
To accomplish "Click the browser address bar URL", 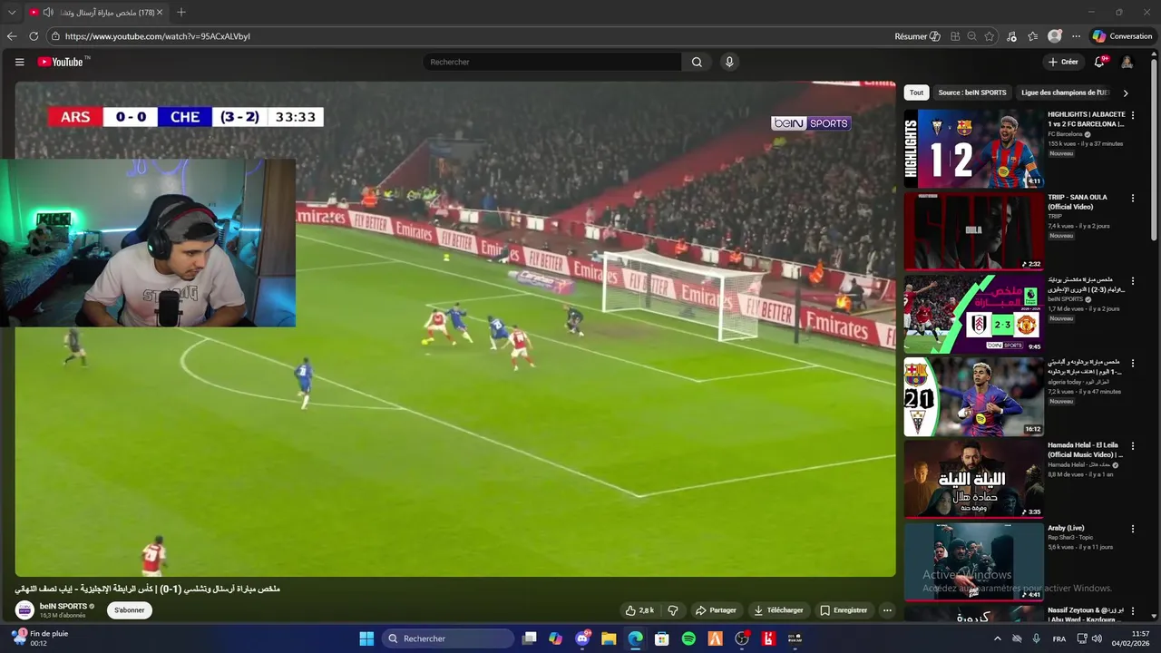I will tap(158, 36).
